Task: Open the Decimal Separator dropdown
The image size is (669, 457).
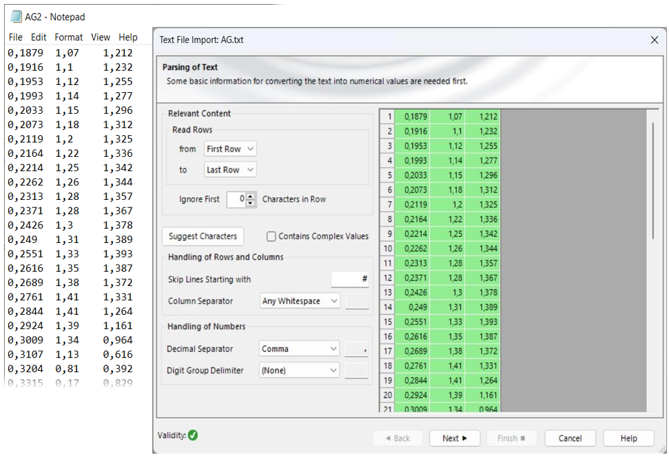Action: (x=298, y=349)
